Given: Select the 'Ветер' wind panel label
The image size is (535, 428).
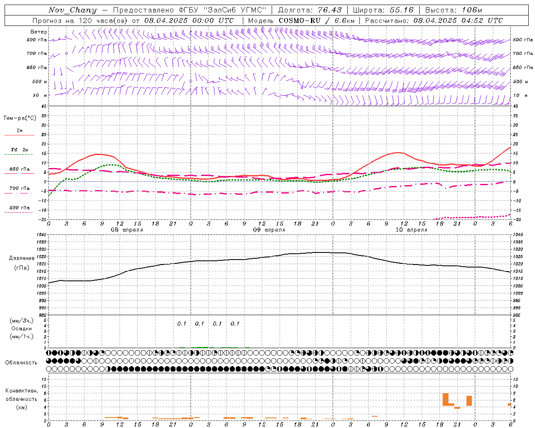Looking at the screenshot, I should point(39,32).
